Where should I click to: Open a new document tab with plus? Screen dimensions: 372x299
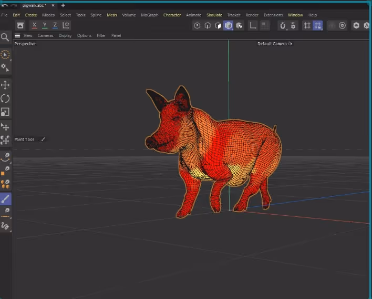(63, 5)
